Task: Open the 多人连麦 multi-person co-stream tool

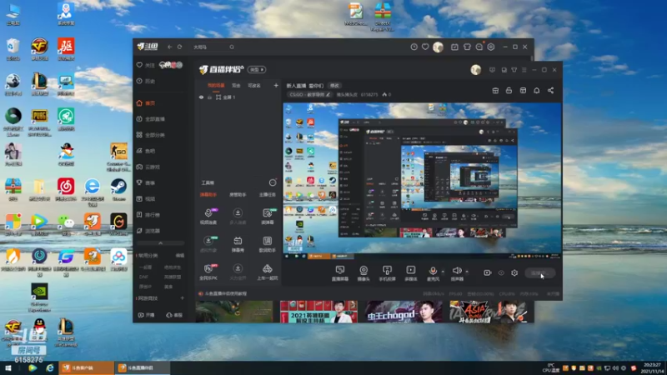Action: (x=238, y=217)
